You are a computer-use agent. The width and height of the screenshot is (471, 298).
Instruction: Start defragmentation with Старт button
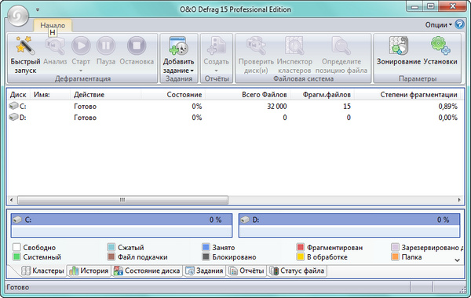coord(81,45)
